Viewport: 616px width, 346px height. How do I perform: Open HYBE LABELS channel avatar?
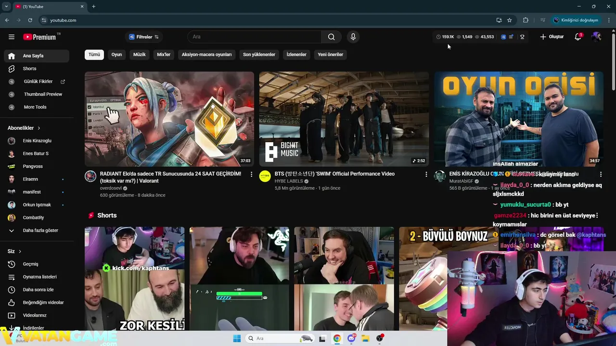pos(265,176)
